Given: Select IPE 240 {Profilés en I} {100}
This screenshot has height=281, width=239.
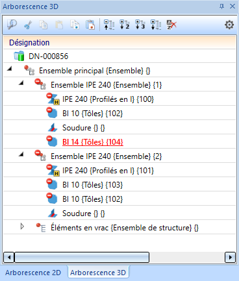Looking at the screenshot, I should pos(108,99).
